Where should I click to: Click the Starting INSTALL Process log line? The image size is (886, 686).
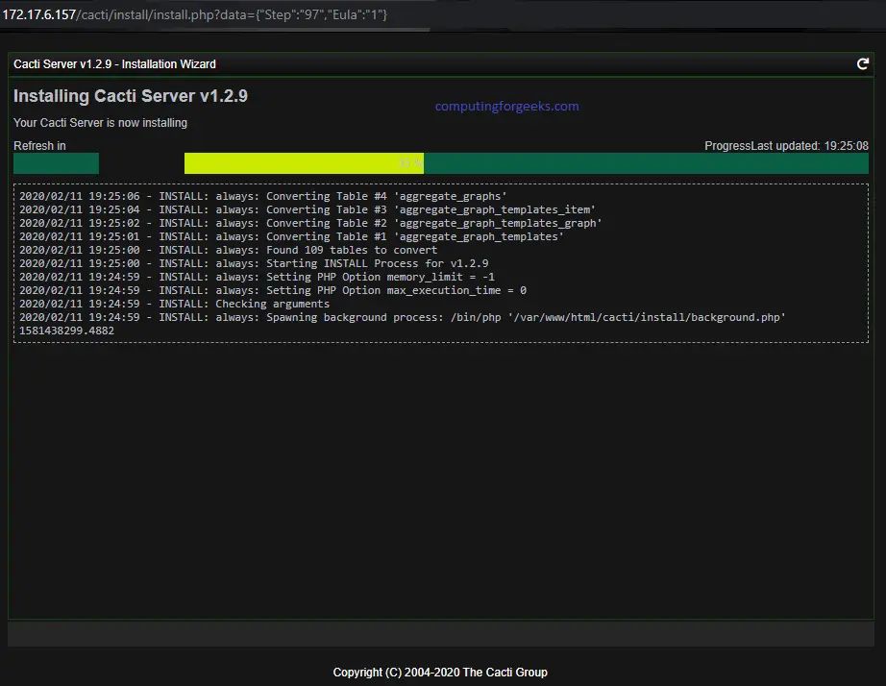pos(254,263)
